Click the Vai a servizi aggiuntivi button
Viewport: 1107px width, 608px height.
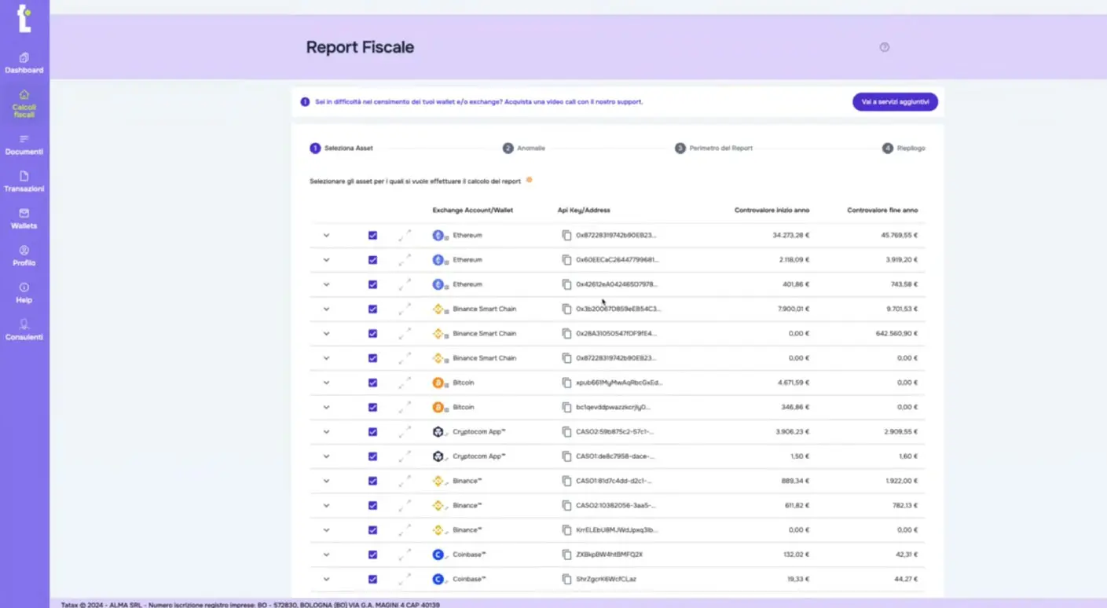895,102
